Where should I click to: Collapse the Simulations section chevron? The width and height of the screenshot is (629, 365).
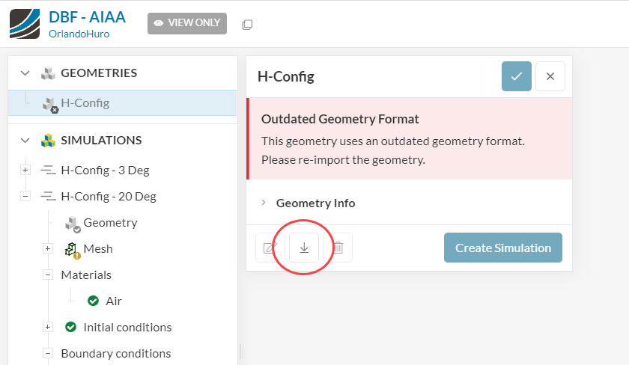[x=25, y=141]
